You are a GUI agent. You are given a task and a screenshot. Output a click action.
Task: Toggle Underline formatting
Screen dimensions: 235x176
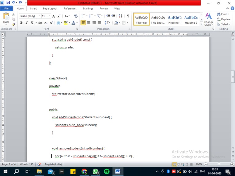(x=32, y=23)
